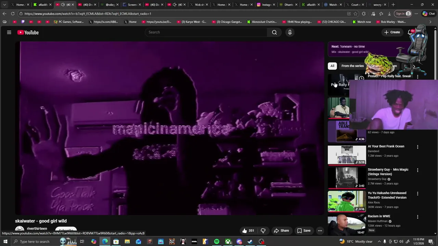Open the Chicago Gangst bookmark
The height and width of the screenshot is (246, 438).
227,22
